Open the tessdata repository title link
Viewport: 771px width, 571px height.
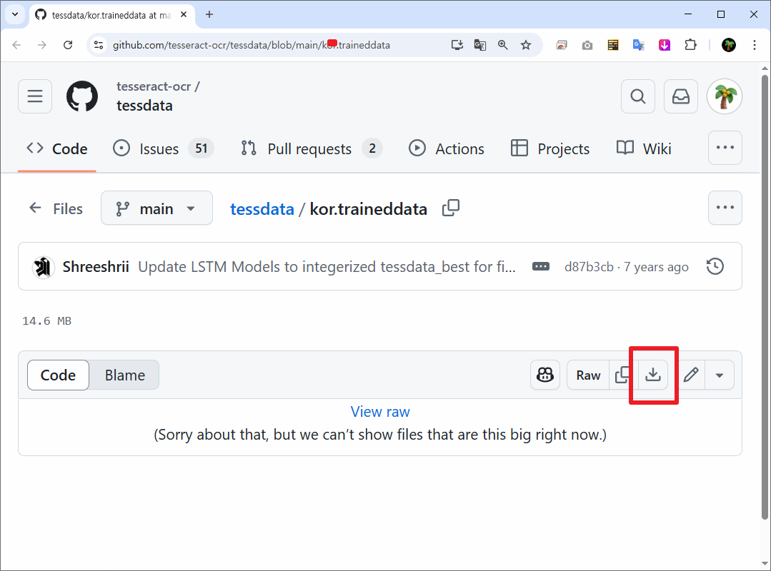pos(144,106)
